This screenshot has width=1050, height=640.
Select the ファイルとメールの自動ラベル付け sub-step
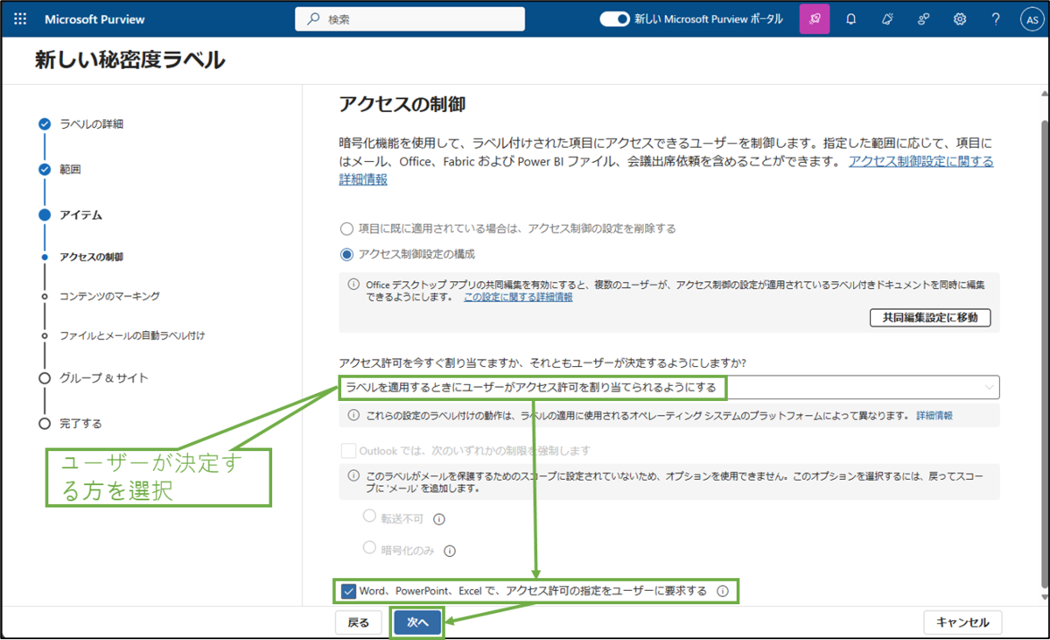coord(132,336)
